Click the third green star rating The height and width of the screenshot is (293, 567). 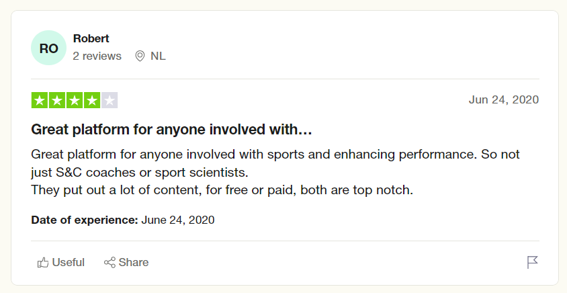[75, 100]
